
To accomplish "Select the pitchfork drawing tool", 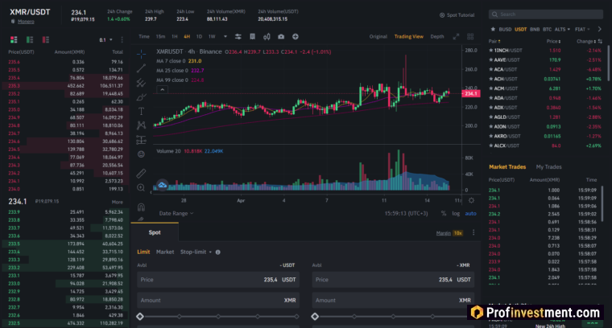I will [141, 83].
